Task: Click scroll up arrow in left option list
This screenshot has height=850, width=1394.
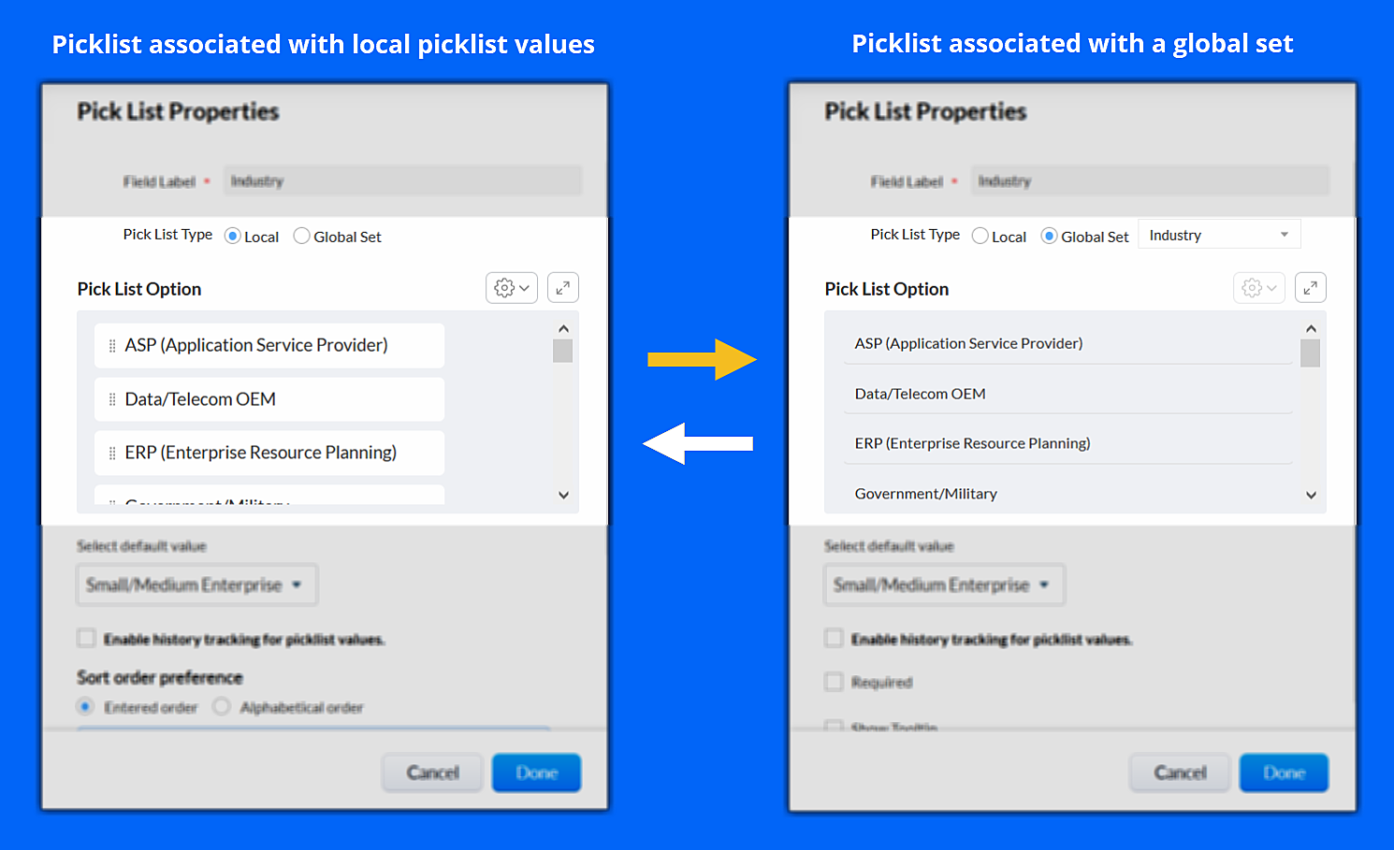Action: 563,328
